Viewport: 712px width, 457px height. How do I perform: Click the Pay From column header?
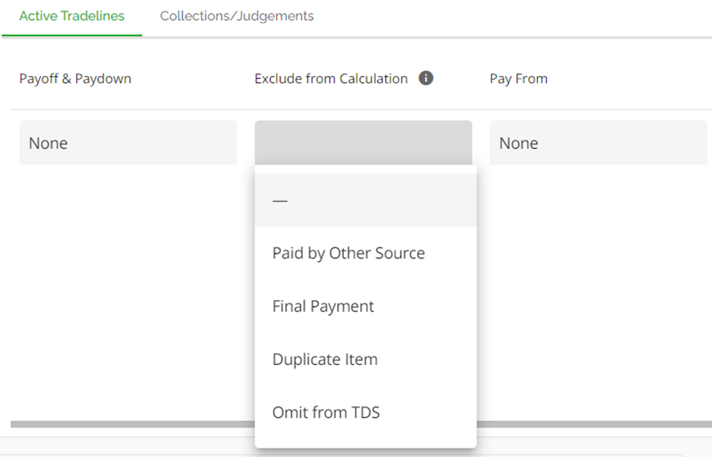(518, 79)
